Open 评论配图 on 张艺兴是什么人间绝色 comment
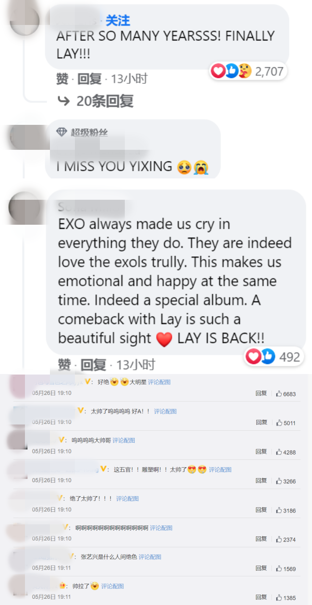The image size is (312, 605). (x=150, y=557)
